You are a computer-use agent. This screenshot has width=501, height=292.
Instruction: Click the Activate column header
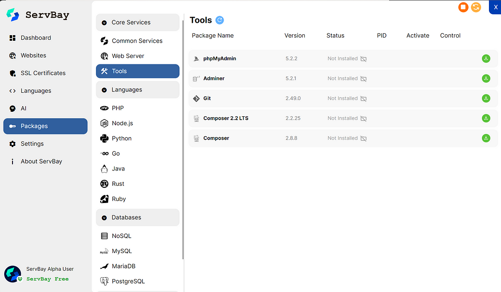click(x=417, y=35)
